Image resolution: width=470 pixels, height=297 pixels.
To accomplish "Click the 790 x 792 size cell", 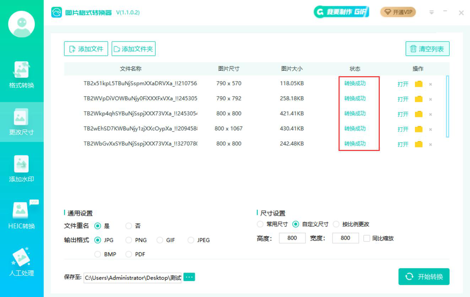I will (x=229, y=99).
